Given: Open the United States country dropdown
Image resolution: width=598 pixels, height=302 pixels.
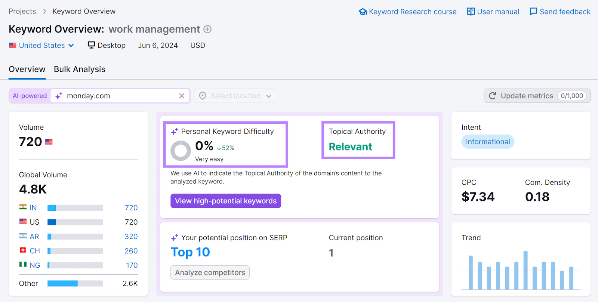Looking at the screenshot, I should (41, 45).
